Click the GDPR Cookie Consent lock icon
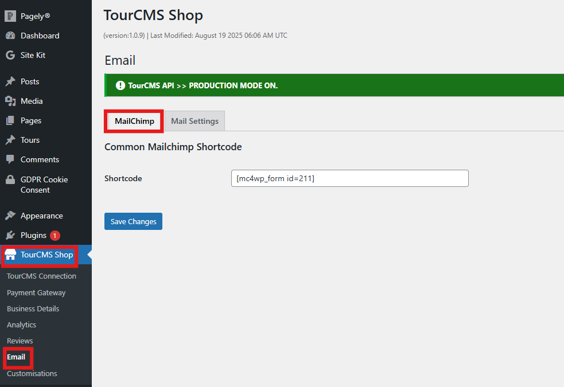The height and width of the screenshot is (387, 564). (10, 179)
